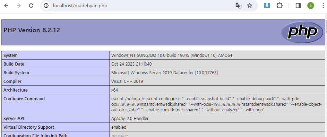
Task: Select the enabled value for Virtual Directory Support
Action: point(119,127)
